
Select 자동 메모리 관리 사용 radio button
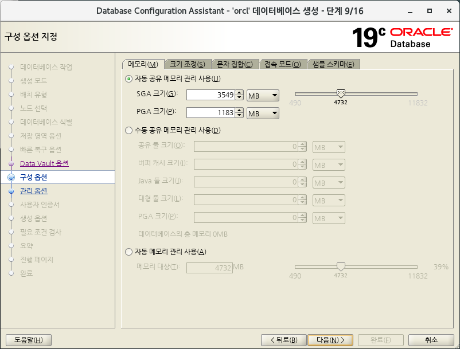[128, 252]
